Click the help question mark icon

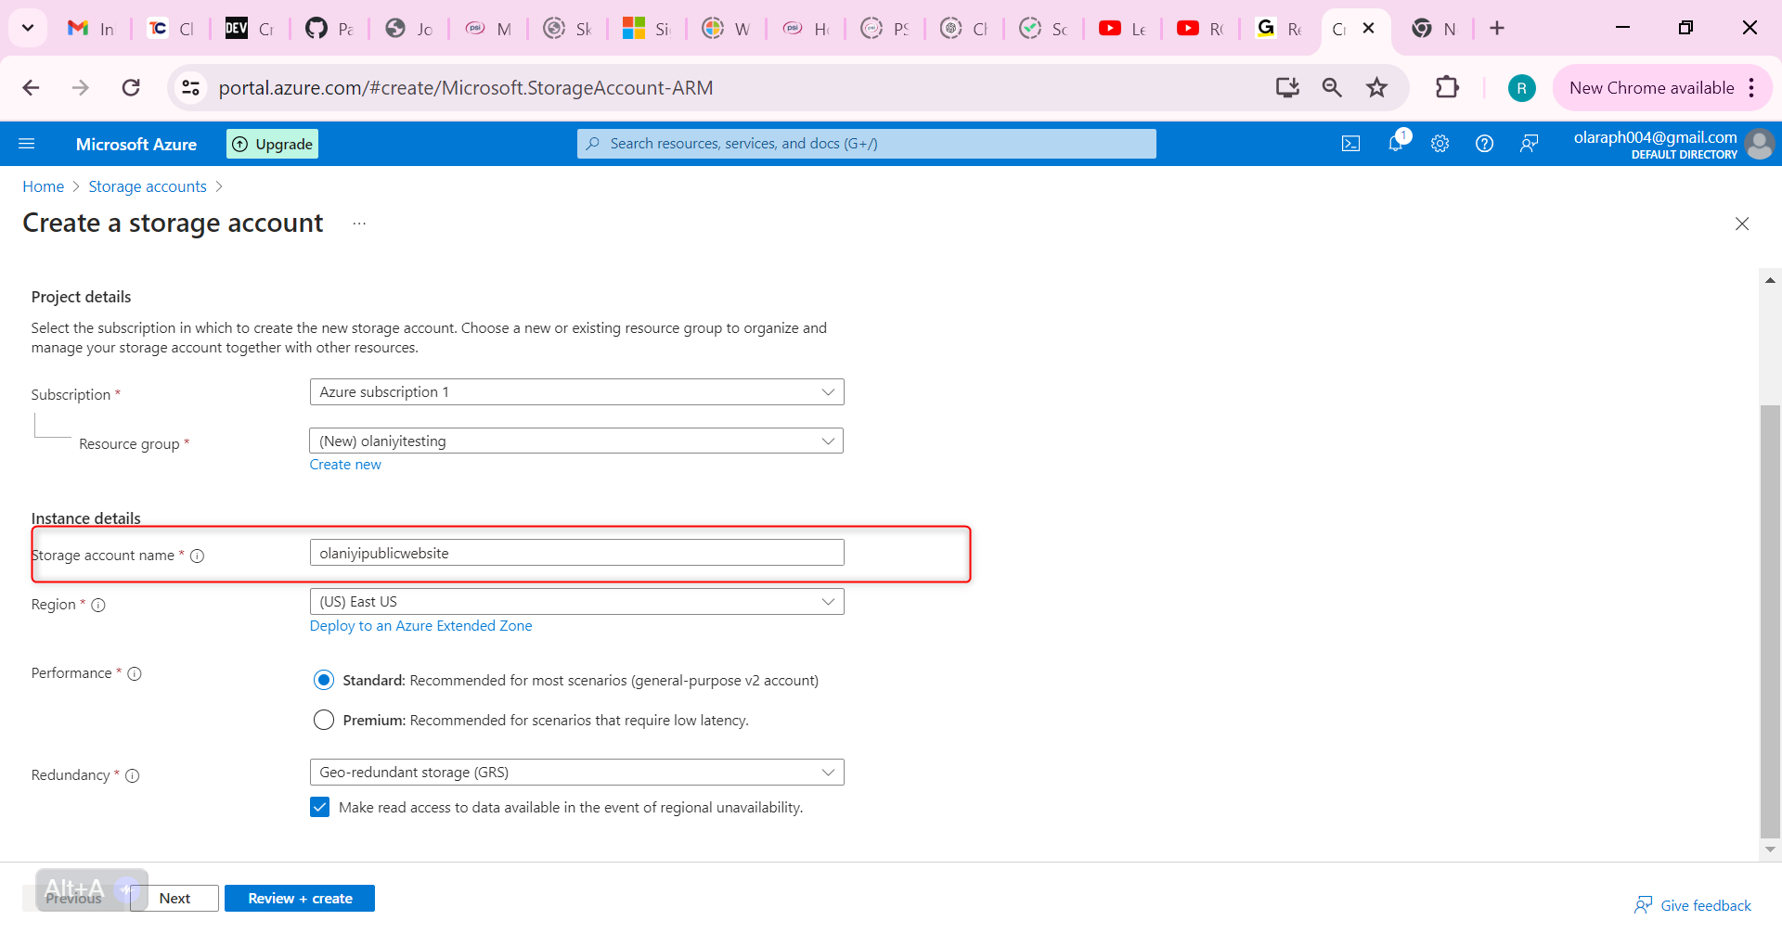1484,144
